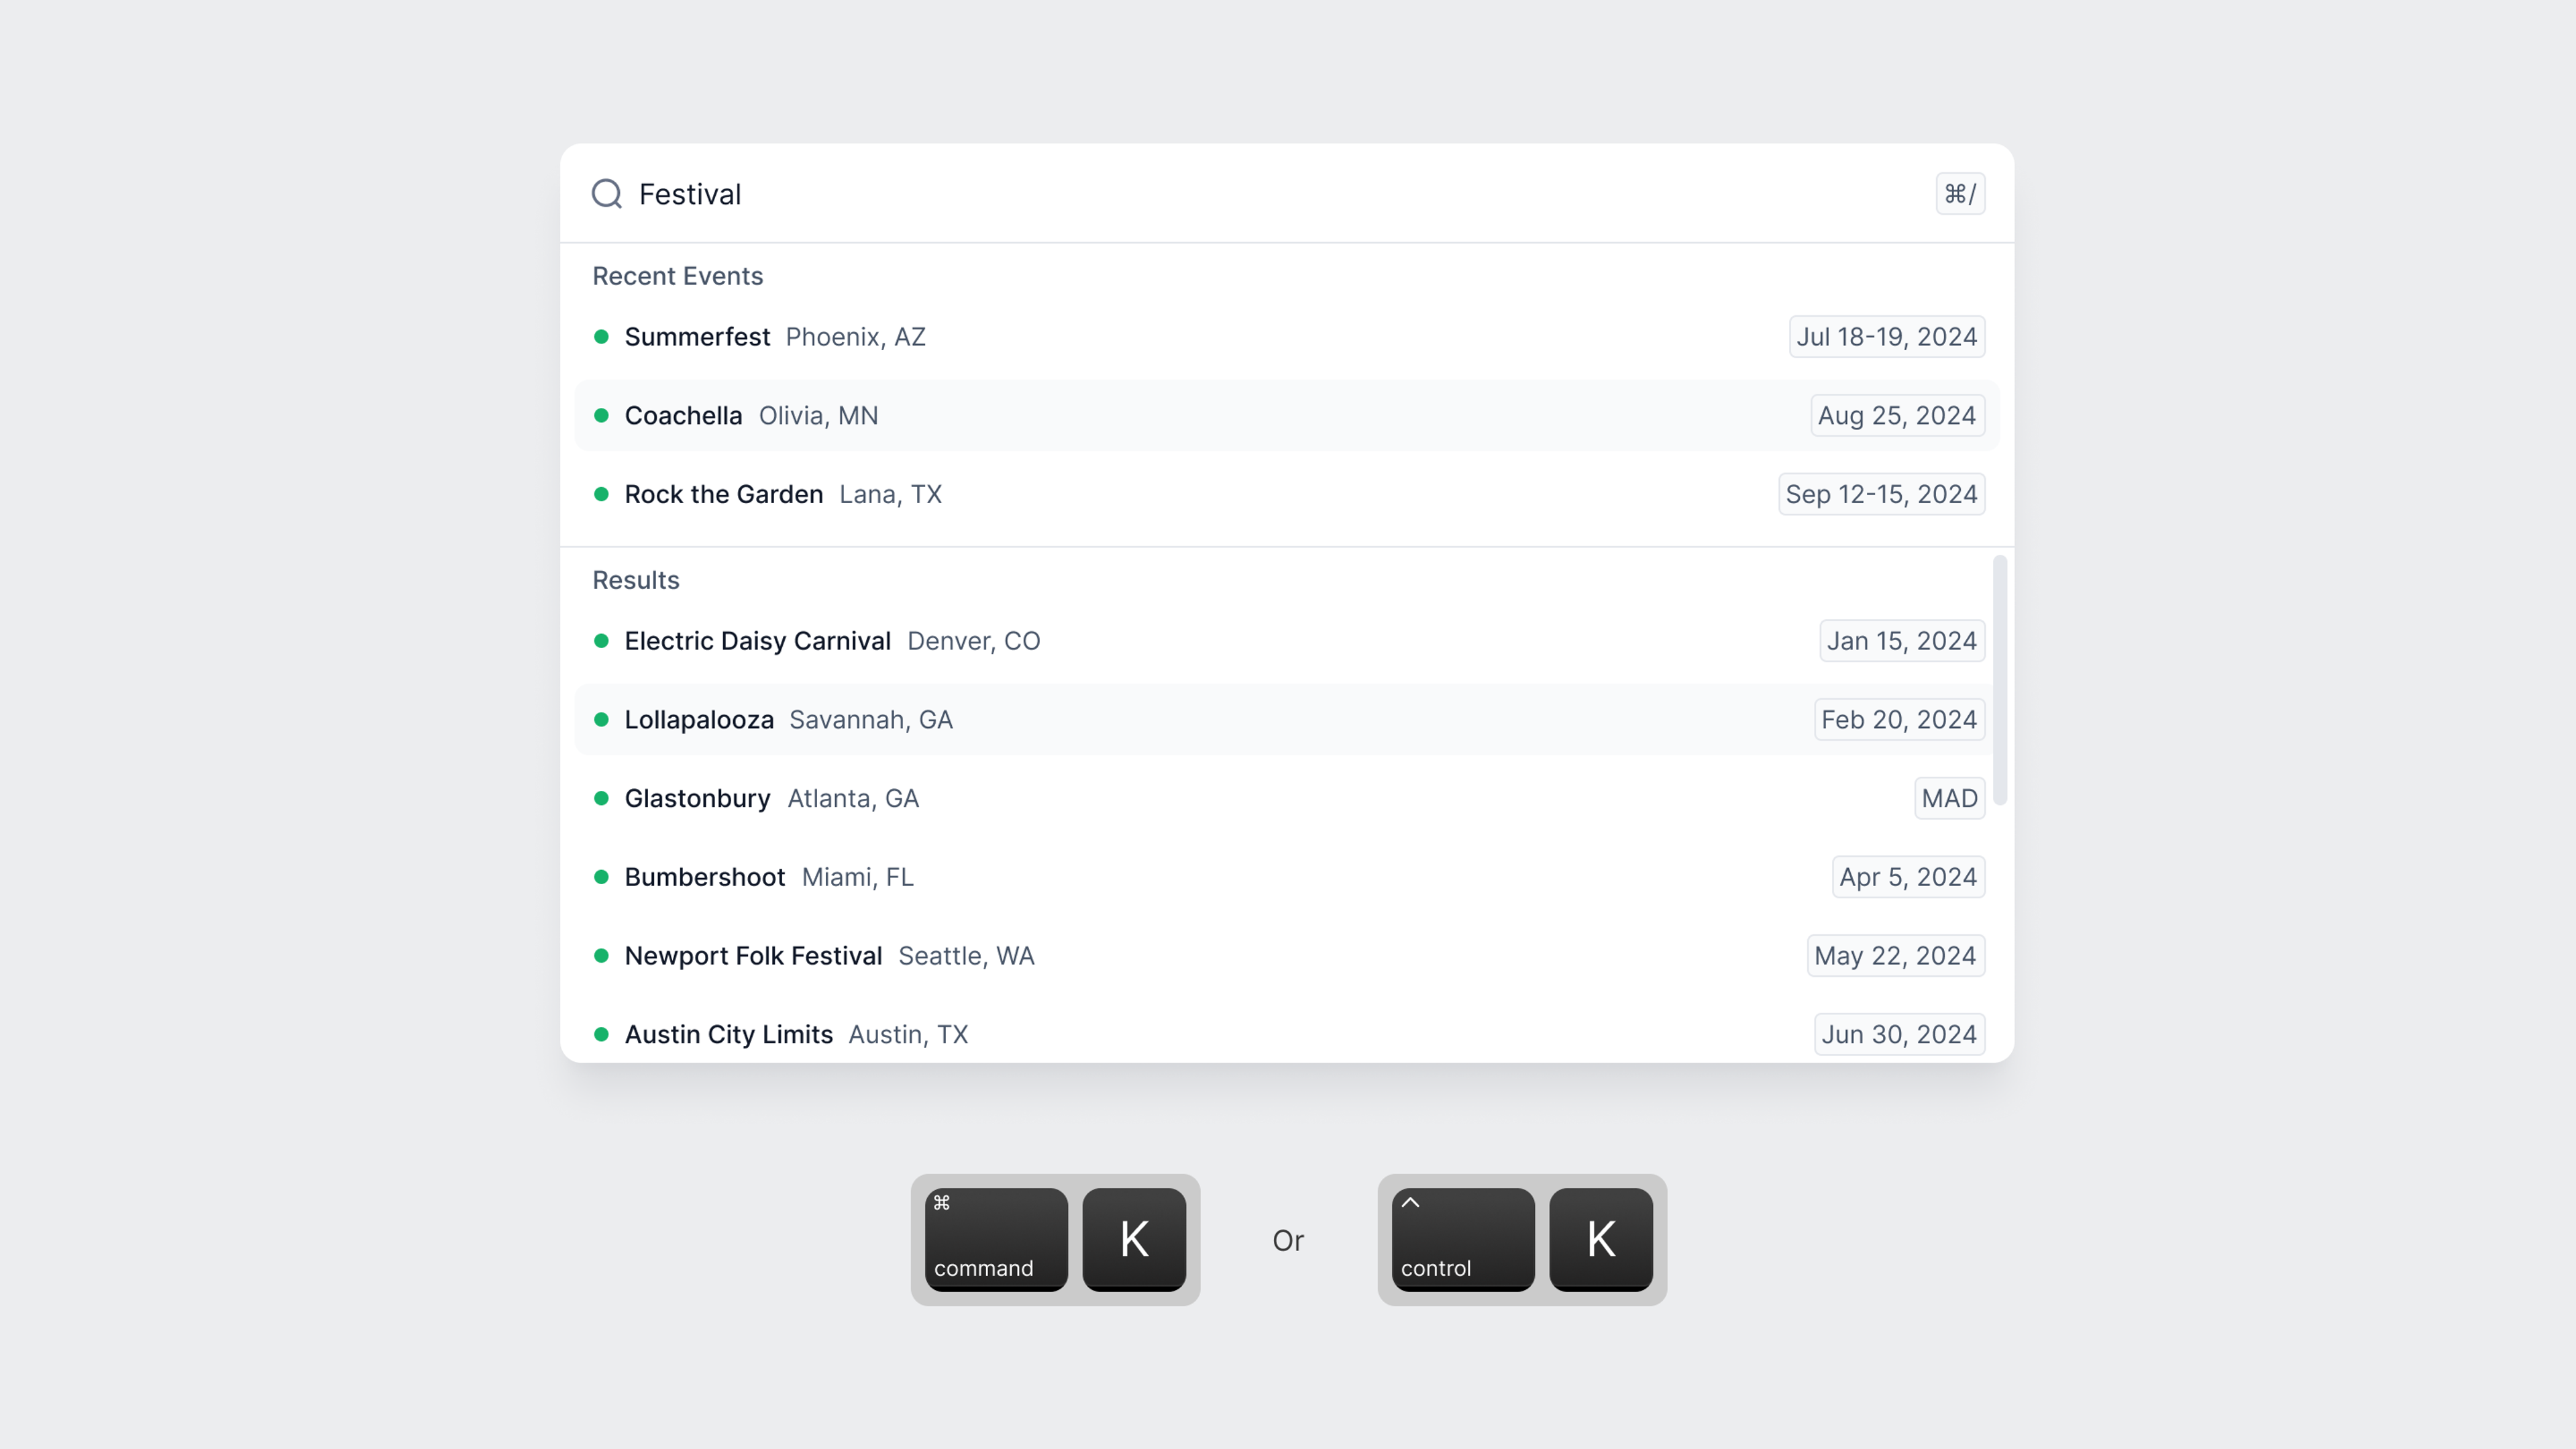
Task: Click the K key beside control
Action: (1601, 1239)
